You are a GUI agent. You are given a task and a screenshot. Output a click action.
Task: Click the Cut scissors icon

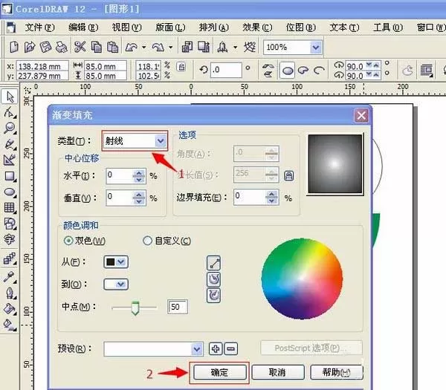(x=80, y=47)
